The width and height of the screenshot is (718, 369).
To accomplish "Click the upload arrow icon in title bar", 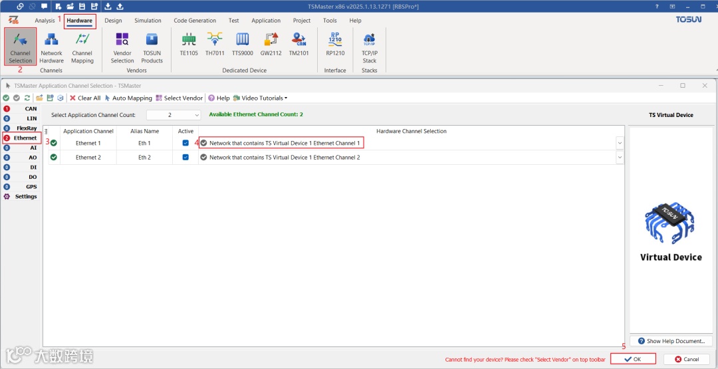I will (x=120, y=7).
